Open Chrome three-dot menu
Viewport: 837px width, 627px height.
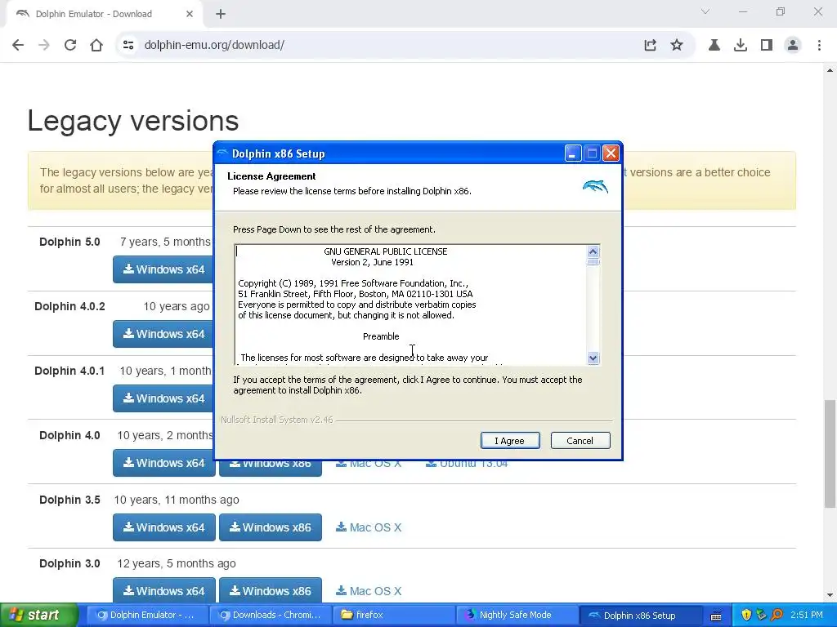click(x=819, y=45)
